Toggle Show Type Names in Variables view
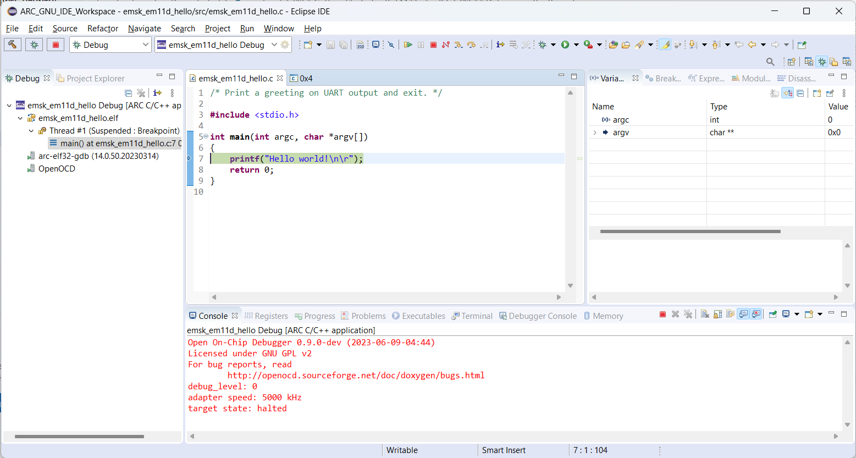Image resolution: width=856 pixels, height=458 pixels. (x=775, y=93)
